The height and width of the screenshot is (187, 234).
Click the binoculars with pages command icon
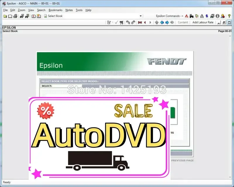pyautogui.click(x=212, y=16)
